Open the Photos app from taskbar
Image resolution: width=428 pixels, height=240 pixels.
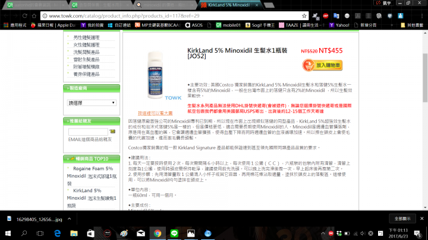tap(191, 233)
